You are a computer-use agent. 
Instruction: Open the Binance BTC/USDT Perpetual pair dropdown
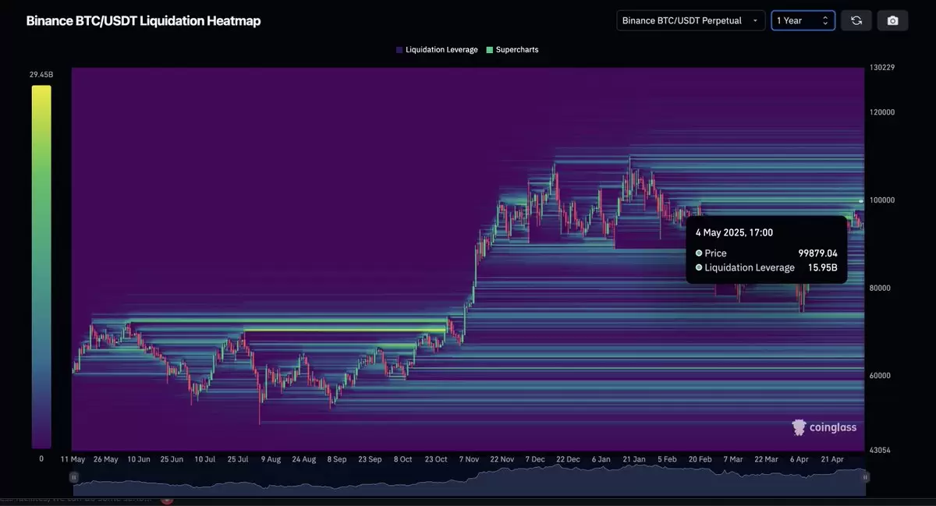click(x=691, y=20)
